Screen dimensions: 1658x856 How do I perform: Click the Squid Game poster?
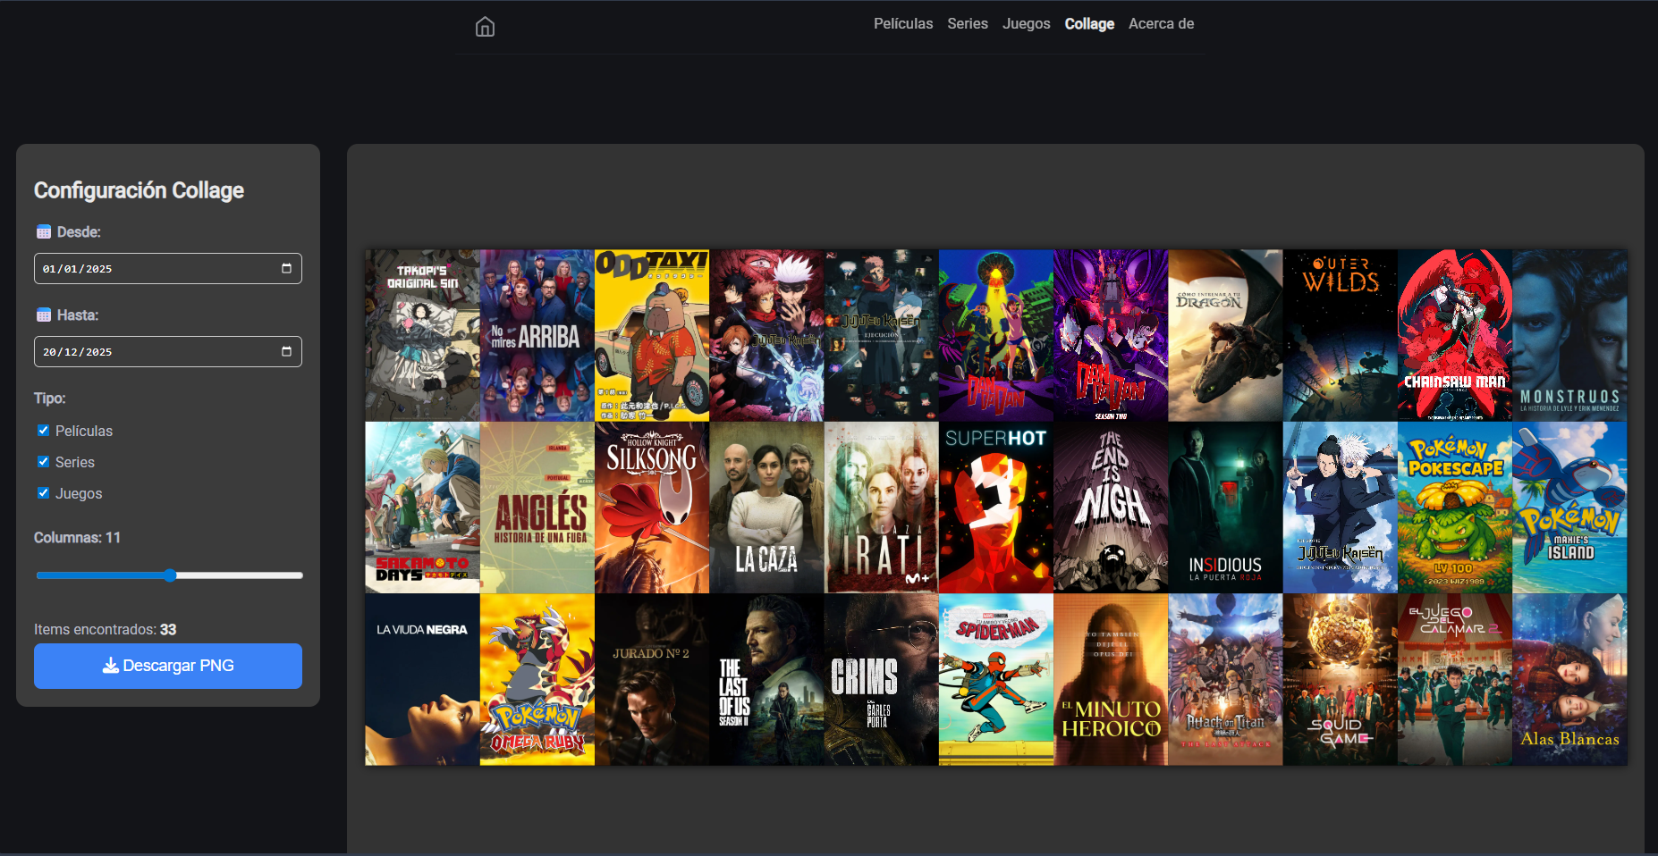[1341, 679]
